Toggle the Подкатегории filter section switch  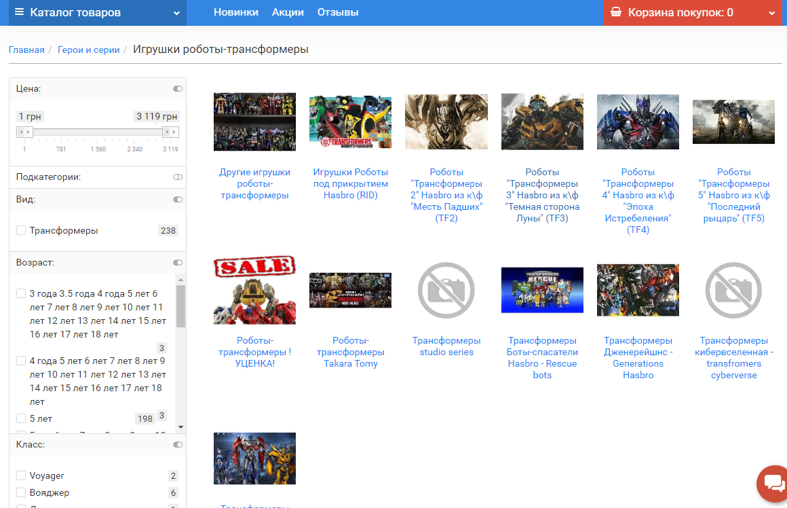(178, 177)
